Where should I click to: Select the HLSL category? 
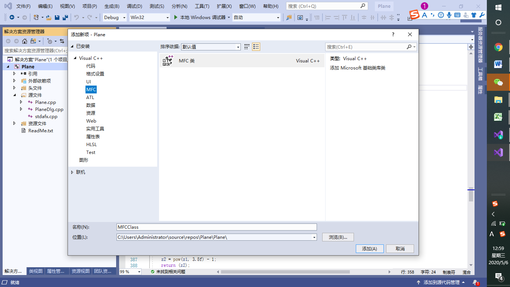91,145
